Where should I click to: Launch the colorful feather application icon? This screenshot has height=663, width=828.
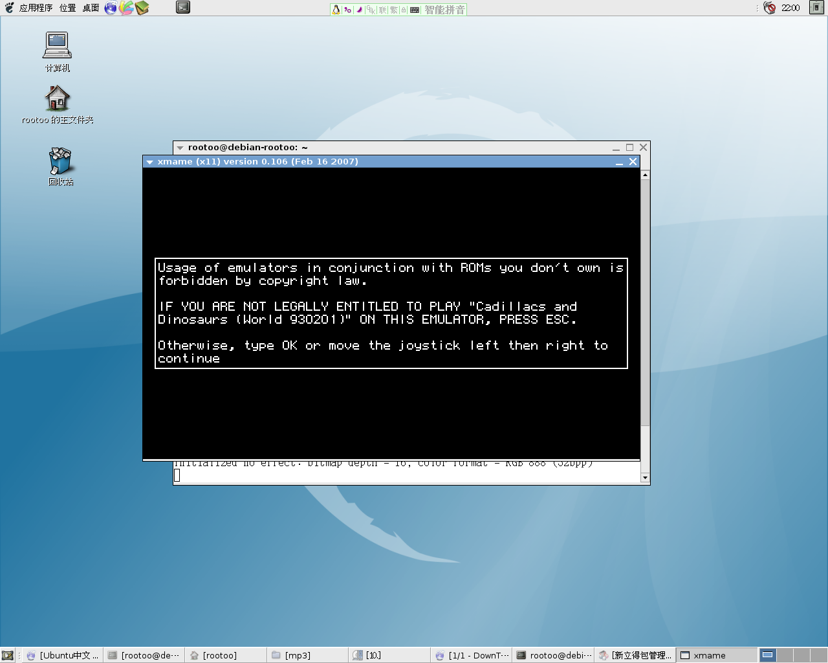pos(126,8)
